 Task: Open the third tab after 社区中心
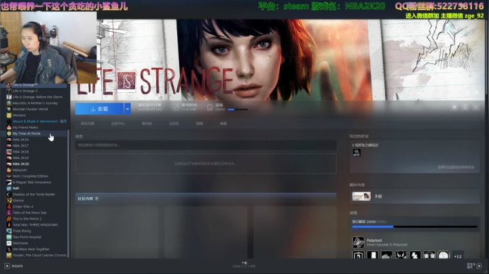[x=147, y=123]
